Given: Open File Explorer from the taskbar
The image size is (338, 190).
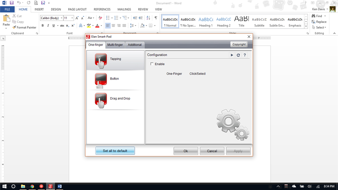Looking at the screenshot, I should 23,186.
